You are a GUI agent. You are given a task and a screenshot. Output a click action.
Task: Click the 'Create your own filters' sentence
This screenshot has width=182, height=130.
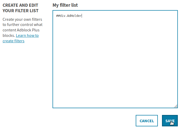(x=22, y=19)
